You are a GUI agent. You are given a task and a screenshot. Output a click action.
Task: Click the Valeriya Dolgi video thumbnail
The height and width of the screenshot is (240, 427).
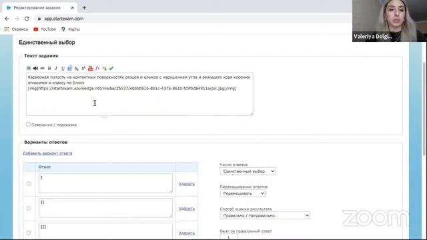click(x=390, y=21)
